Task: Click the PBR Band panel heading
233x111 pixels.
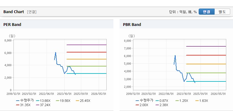Action: coord(132,24)
